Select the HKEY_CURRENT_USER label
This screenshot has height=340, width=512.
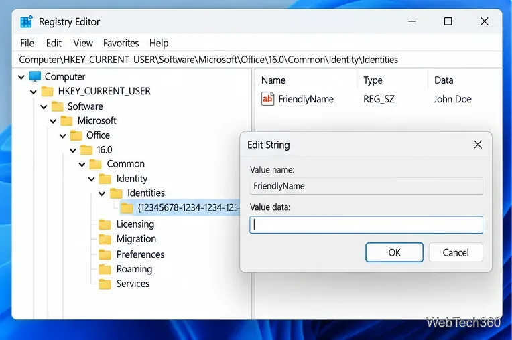[104, 91]
